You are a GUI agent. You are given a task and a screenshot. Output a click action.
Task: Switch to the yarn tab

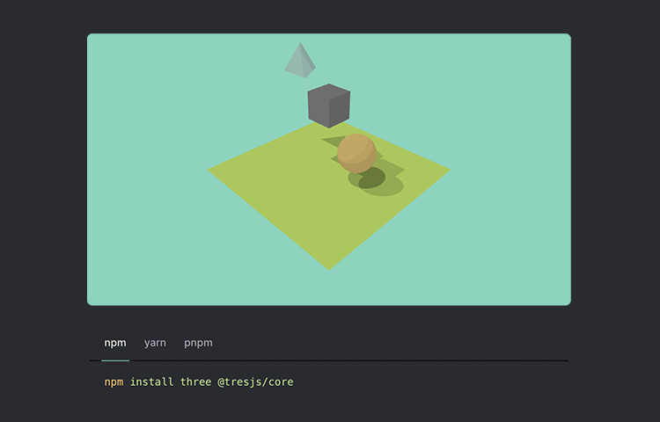point(155,343)
